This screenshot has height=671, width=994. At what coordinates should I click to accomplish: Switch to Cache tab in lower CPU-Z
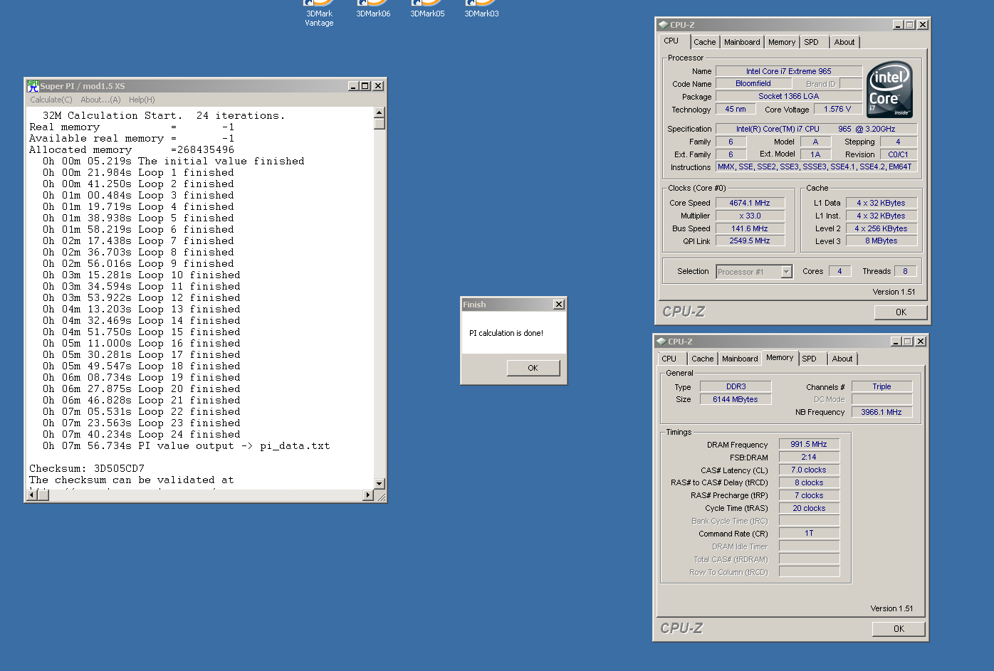point(703,359)
